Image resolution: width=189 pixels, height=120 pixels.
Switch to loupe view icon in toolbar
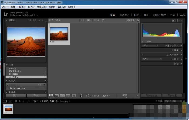click(57, 96)
